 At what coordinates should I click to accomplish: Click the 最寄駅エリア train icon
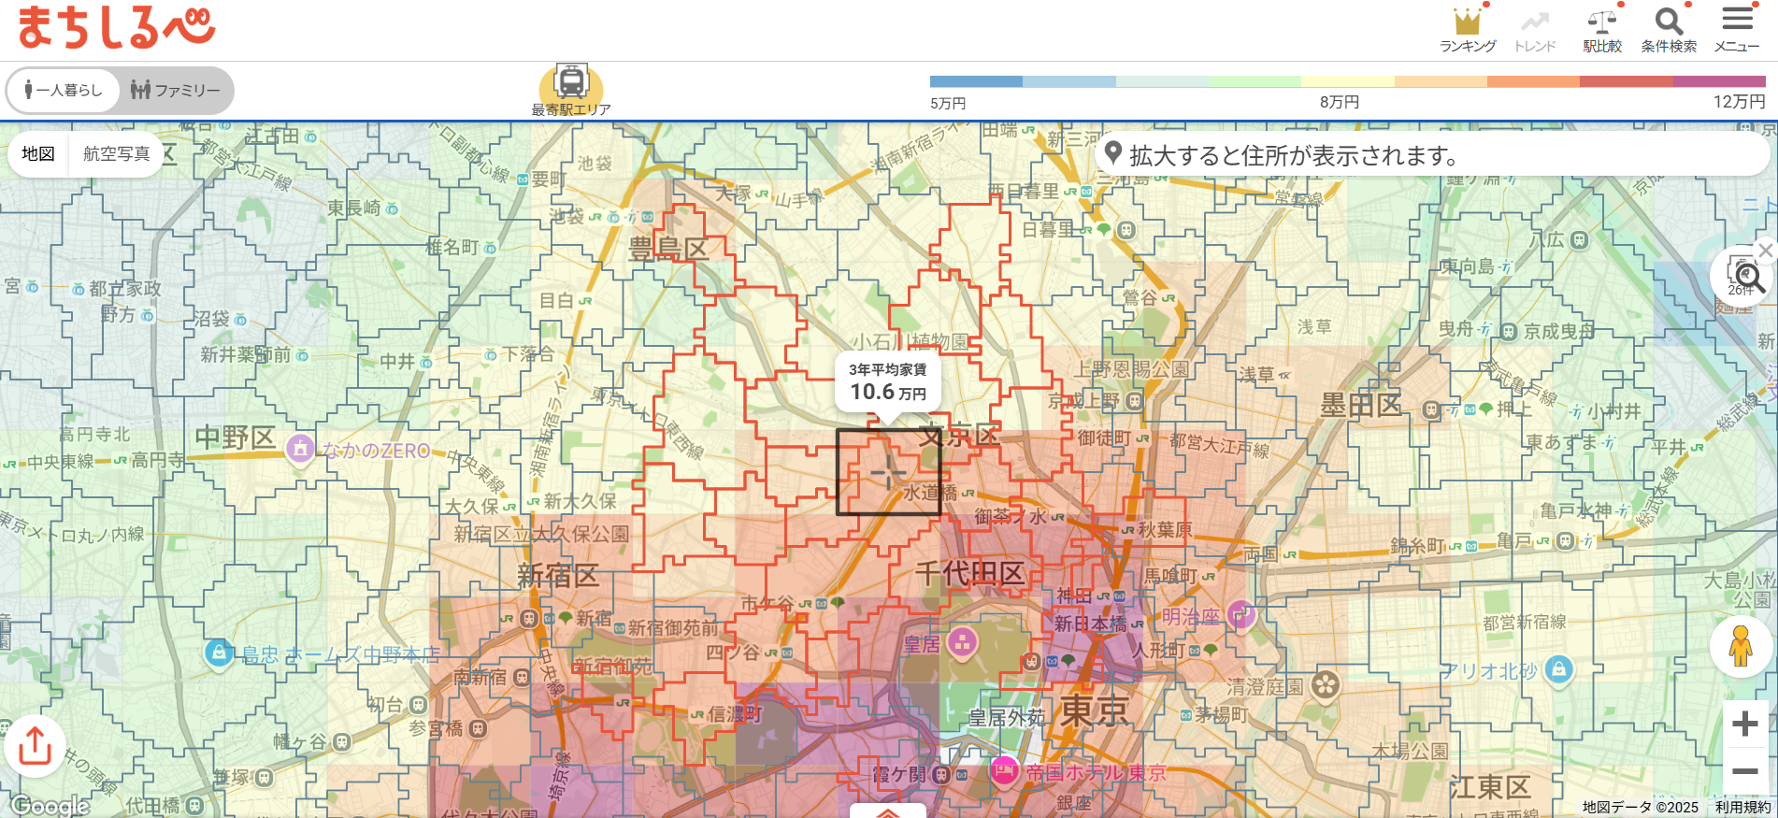(x=571, y=83)
